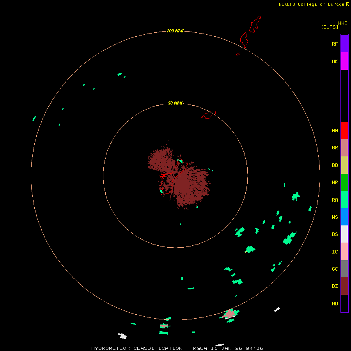
Task: Click the RF legend label
Action: 335,44
